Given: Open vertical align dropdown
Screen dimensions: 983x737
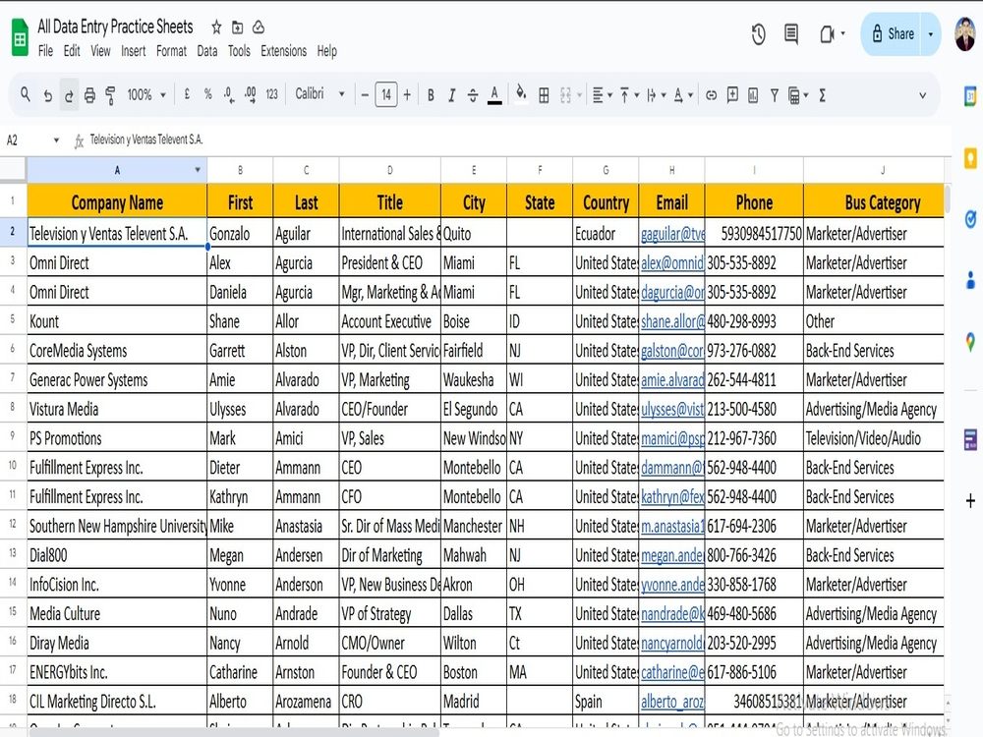Looking at the screenshot, I should [629, 95].
